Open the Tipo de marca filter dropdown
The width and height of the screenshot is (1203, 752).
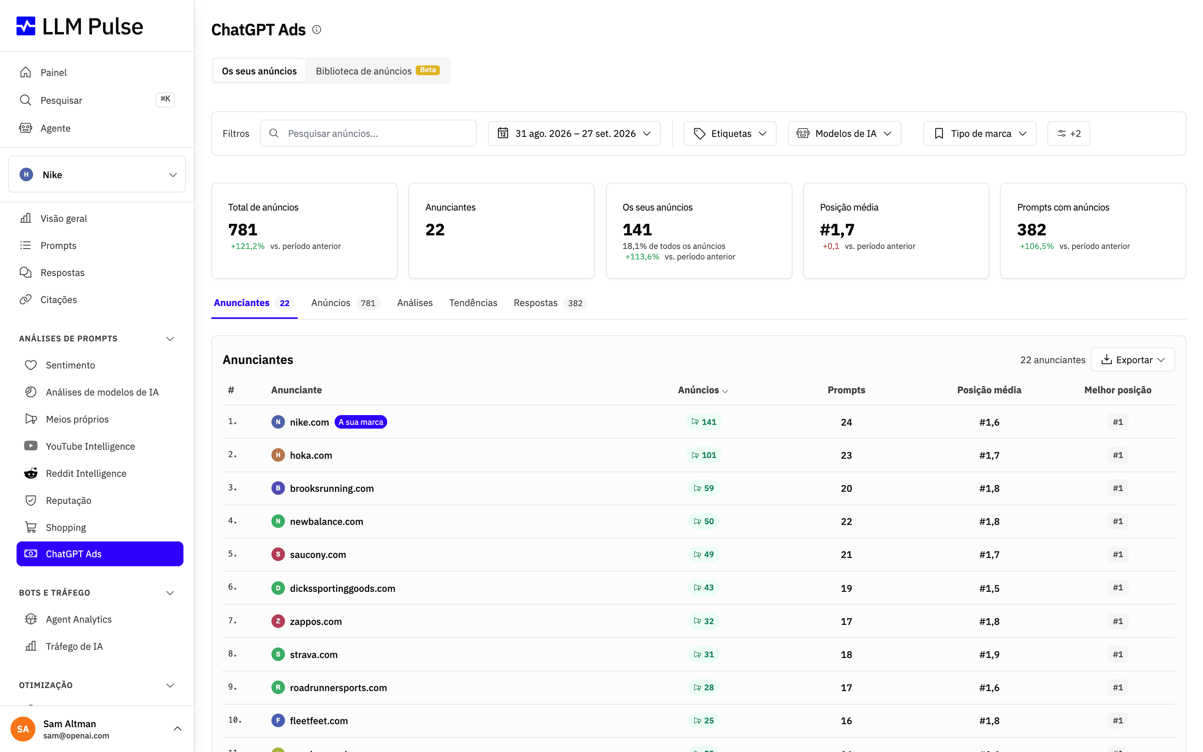click(980, 133)
